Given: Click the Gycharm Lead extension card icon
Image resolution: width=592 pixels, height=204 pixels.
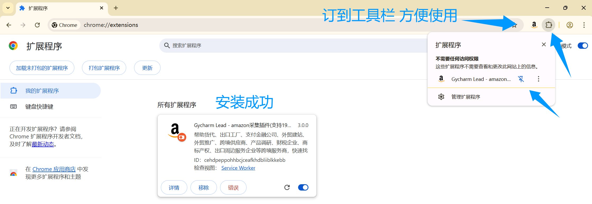Looking at the screenshot, I should pos(177,132).
